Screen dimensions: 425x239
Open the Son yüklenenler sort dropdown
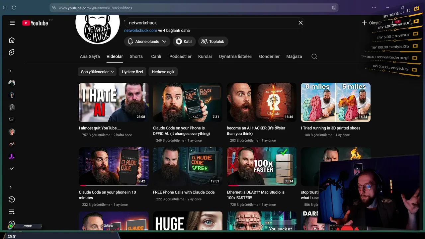pos(97,72)
